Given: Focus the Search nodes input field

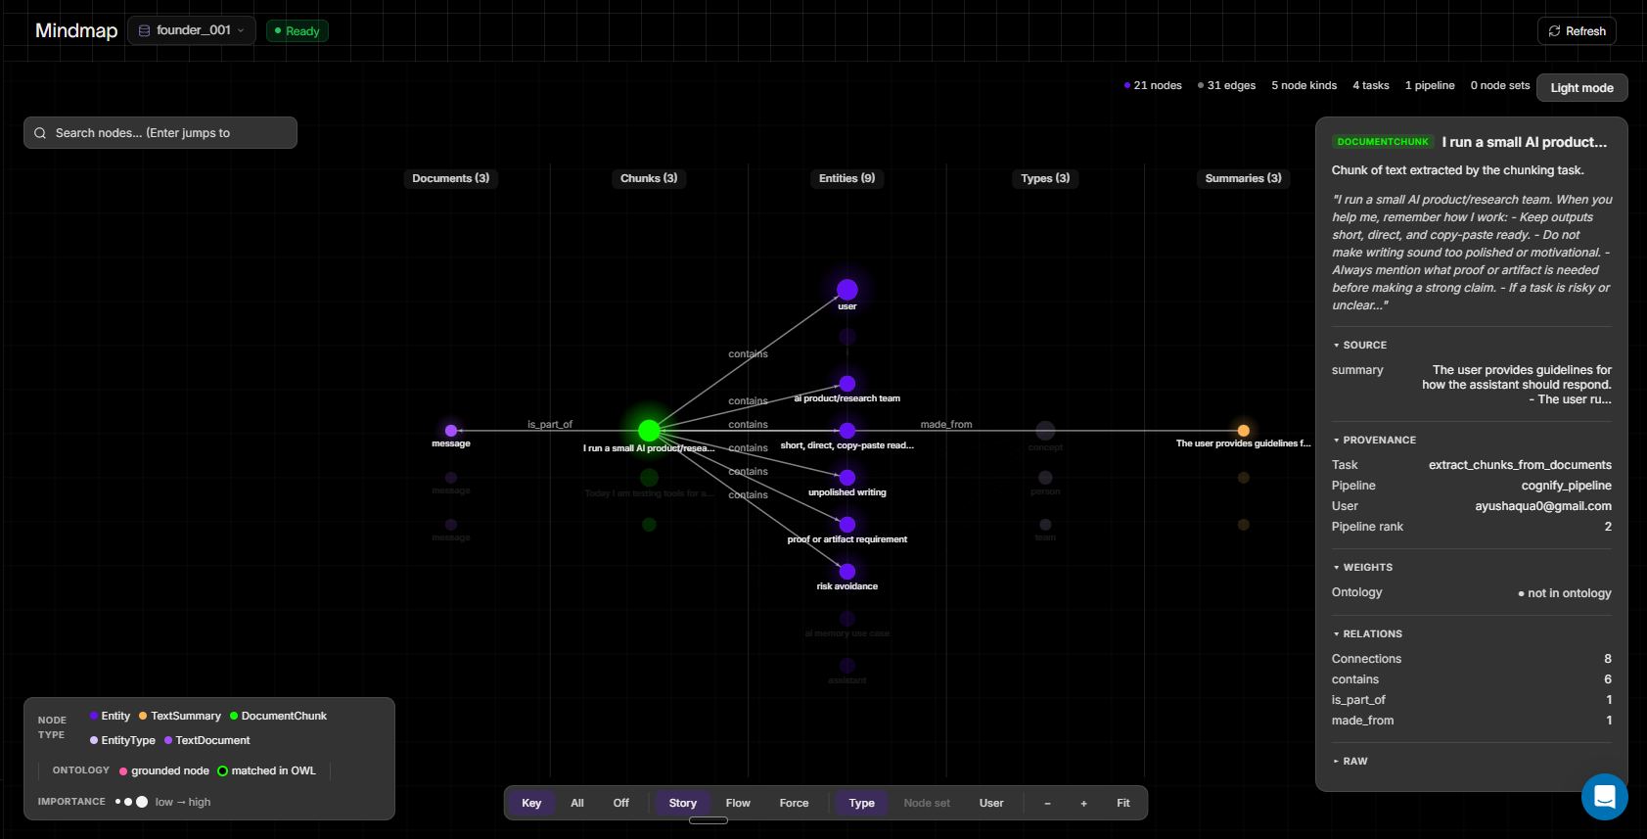Looking at the screenshot, I should [x=160, y=133].
